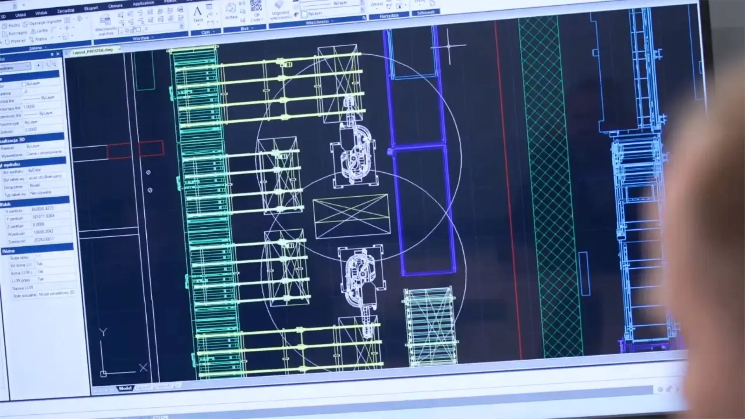
Task: Switch to the Model layout tab
Action: (125, 388)
